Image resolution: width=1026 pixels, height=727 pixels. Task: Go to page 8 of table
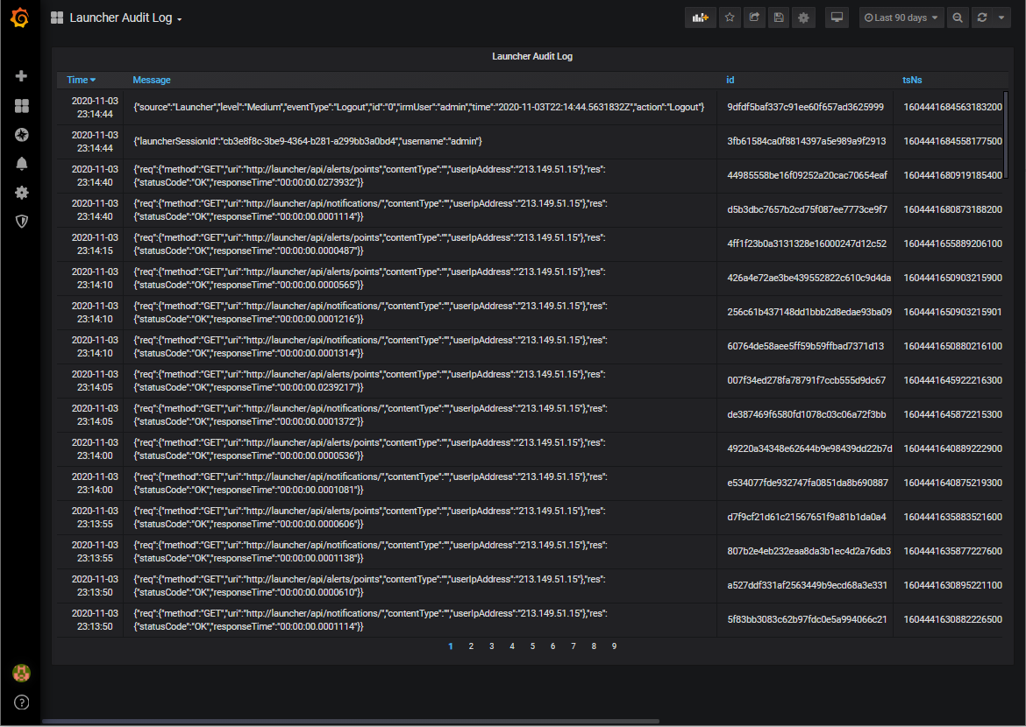pos(594,646)
